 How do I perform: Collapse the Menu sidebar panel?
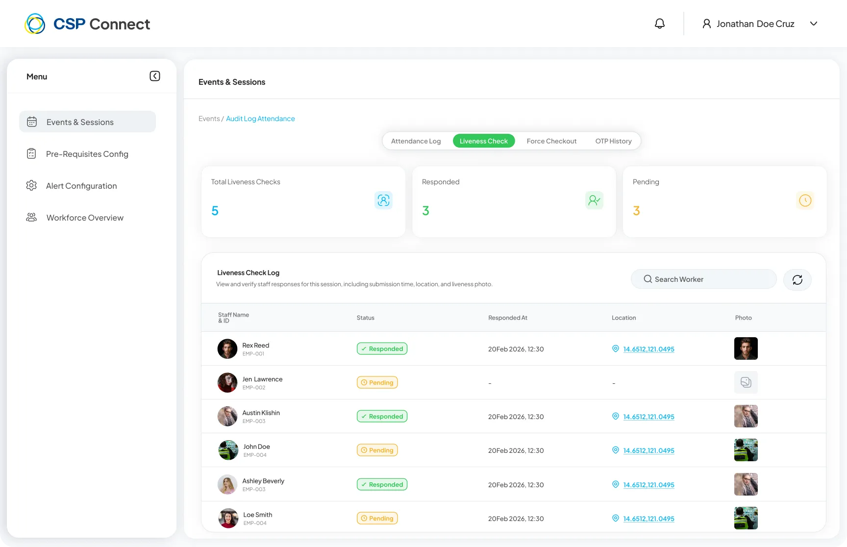coord(155,76)
